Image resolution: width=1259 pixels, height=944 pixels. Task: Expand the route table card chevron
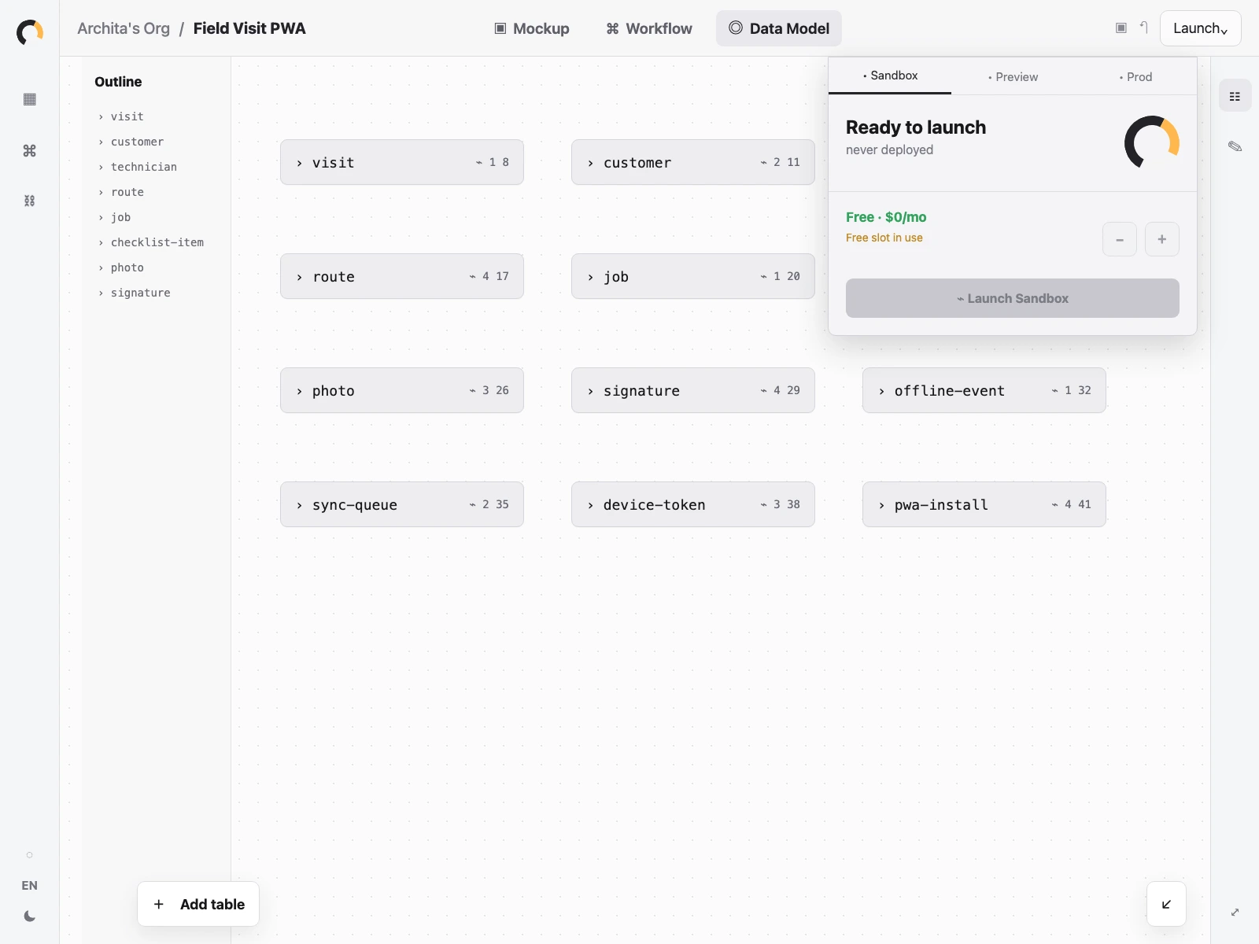click(x=299, y=277)
